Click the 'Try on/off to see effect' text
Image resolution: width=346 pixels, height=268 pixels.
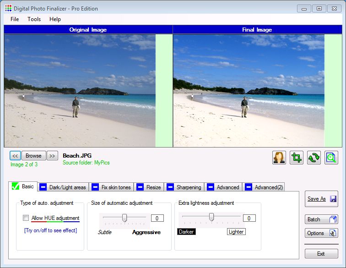tap(50, 230)
